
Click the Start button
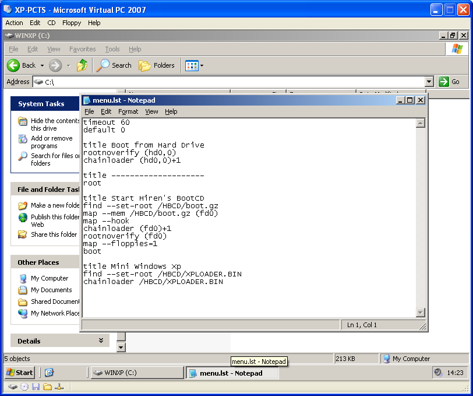(x=20, y=373)
